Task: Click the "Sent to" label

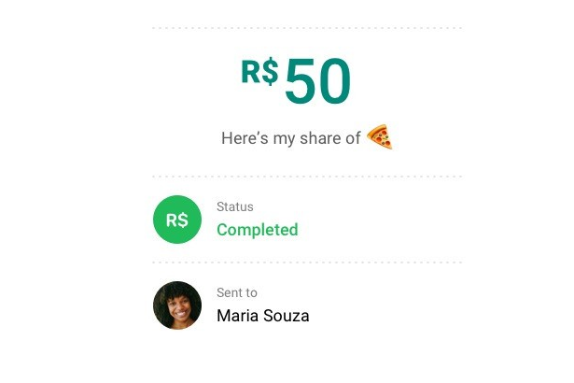Action: point(236,292)
